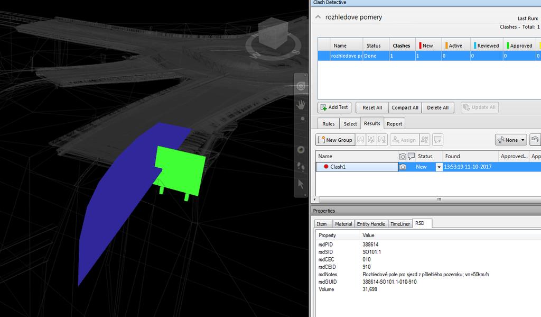Click the Add Comment speech bubble icon
Screen dimensions: 541x317
click(x=437, y=140)
